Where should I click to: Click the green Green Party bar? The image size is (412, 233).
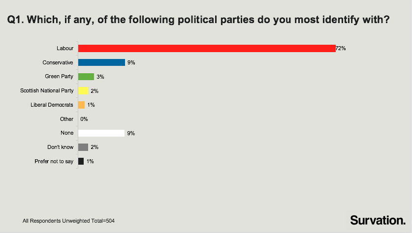click(x=86, y=77)
